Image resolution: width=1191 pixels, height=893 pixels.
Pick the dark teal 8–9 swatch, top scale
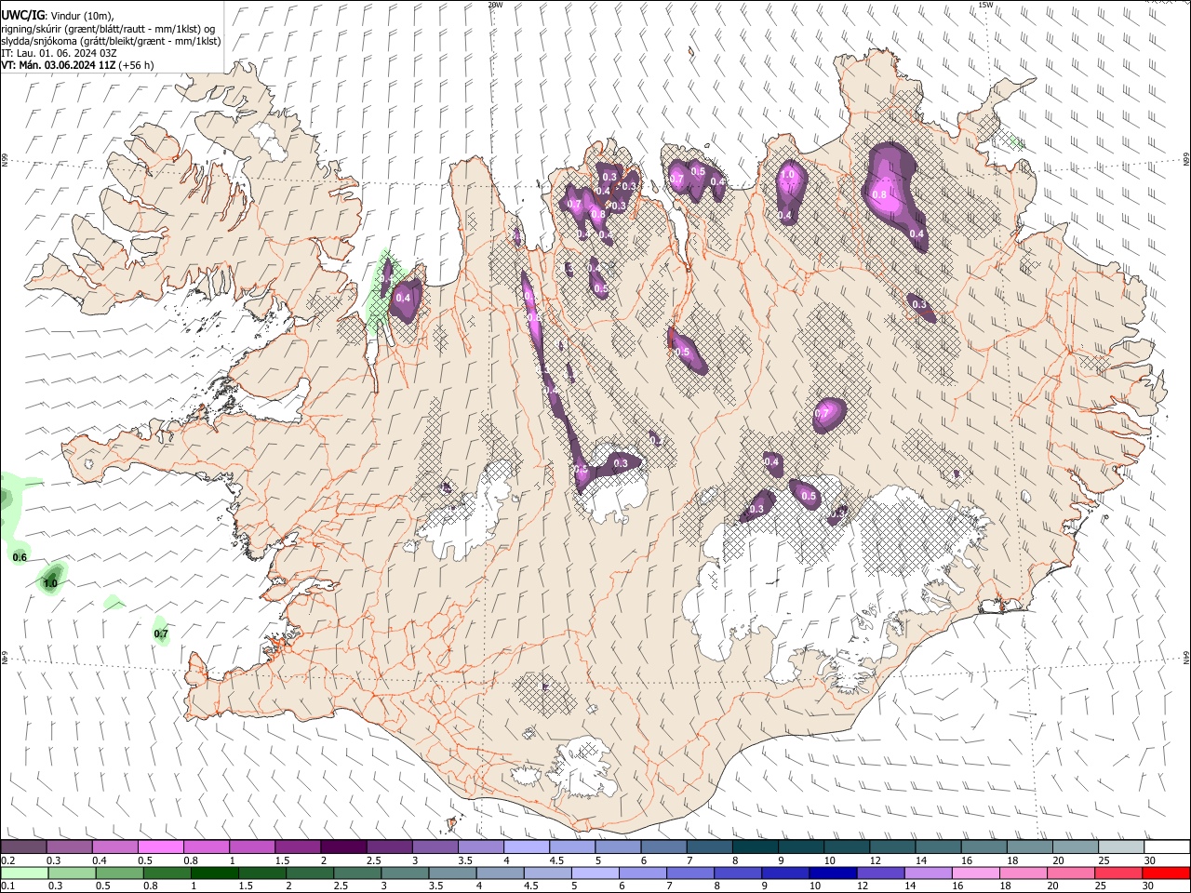pyautogui.click(x=754, y=847)
